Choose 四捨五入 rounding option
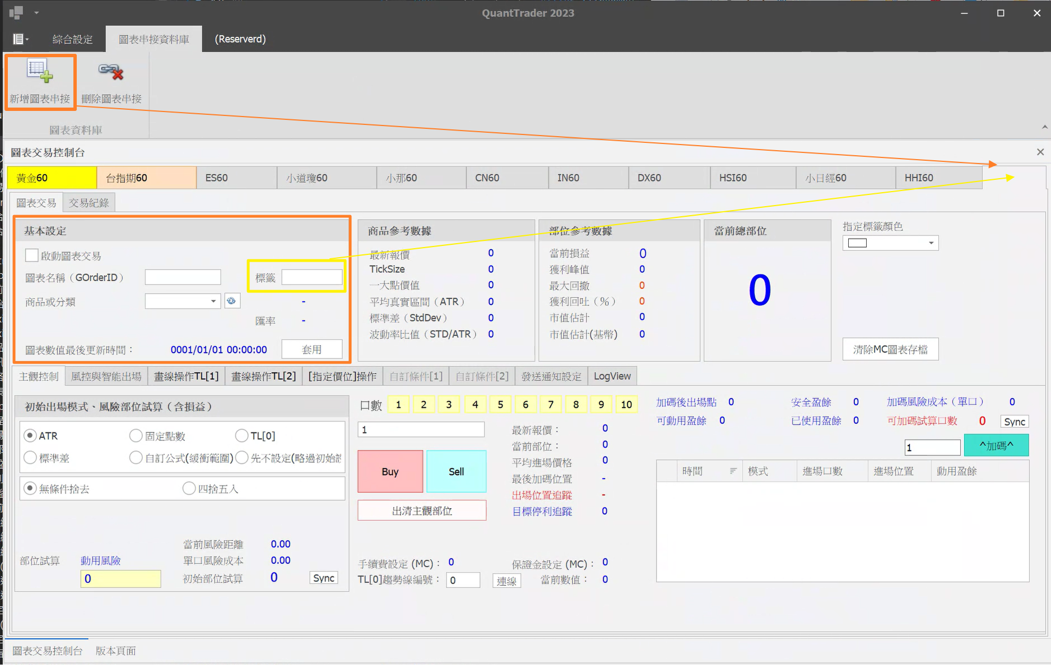 pos(189,489)
